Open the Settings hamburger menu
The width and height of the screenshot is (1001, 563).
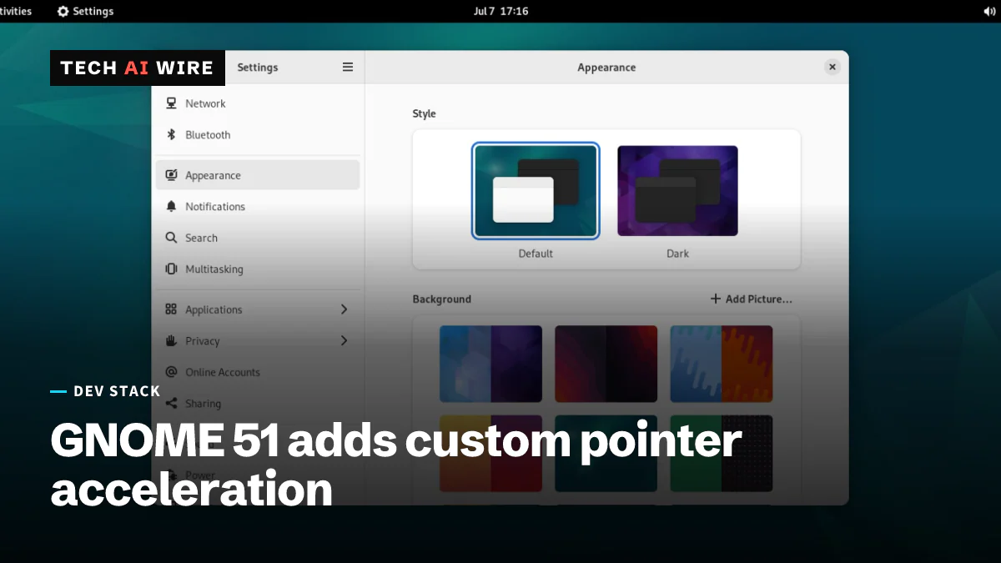click(x=348, y=68)
